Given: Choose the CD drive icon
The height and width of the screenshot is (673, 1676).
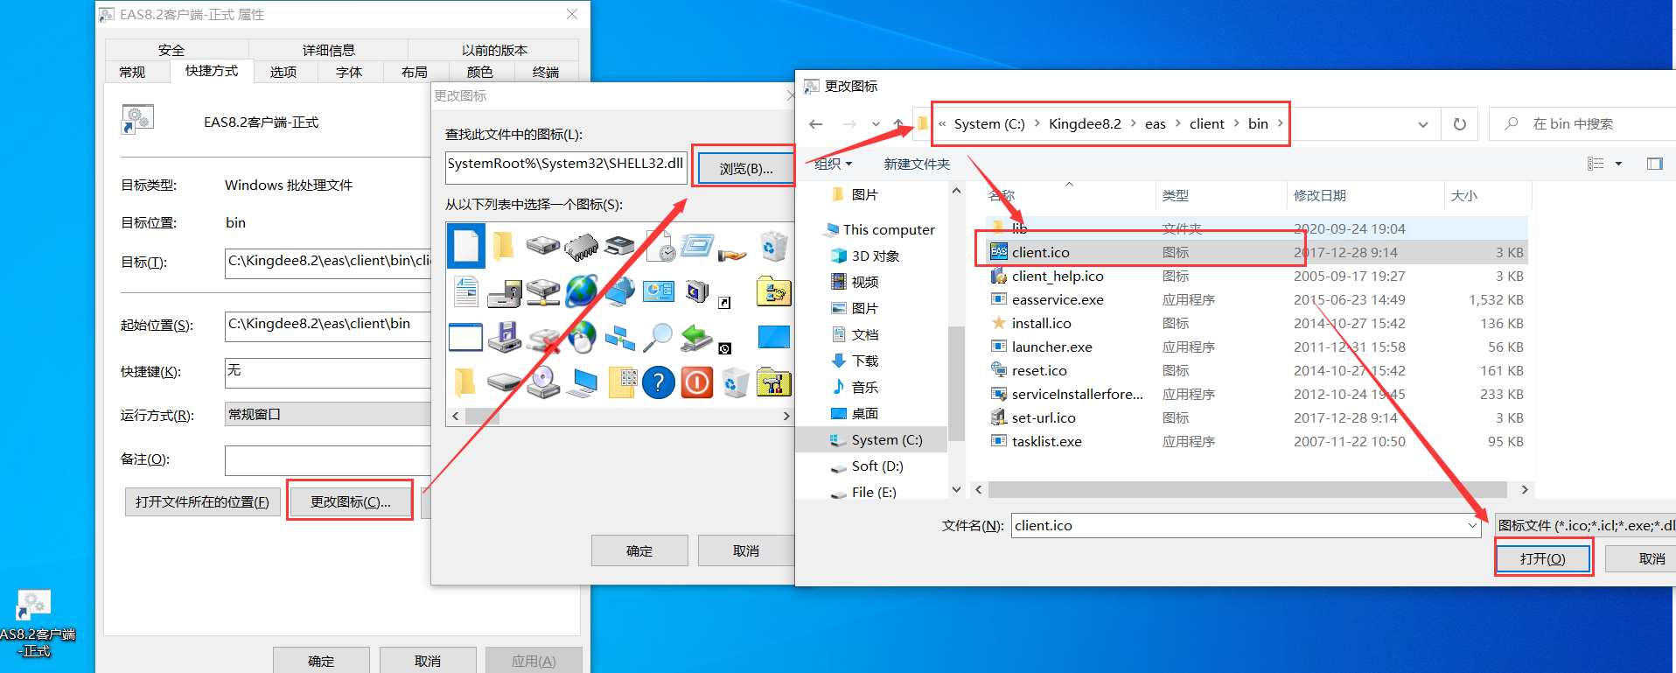Looking at the screenshot, I should click(543, 382).
